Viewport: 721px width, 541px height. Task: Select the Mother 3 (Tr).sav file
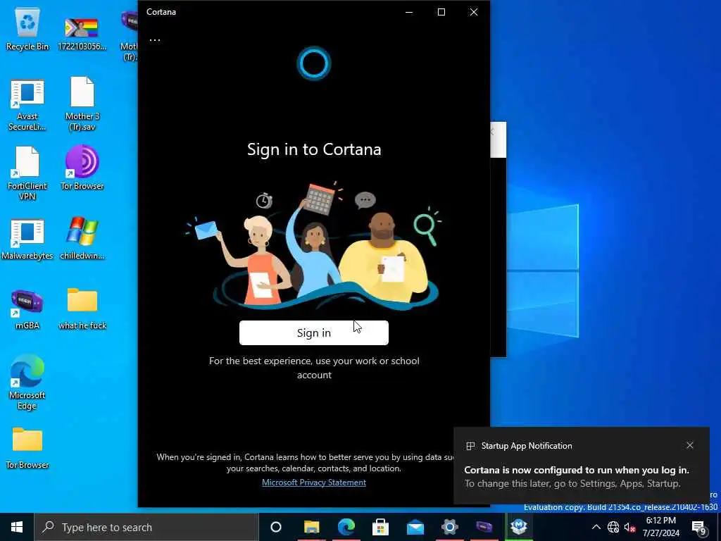pos(82,104)
